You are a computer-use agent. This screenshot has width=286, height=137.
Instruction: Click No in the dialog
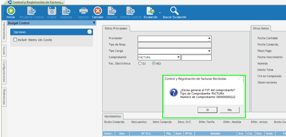pyautogui.click(x=229, y=110)
